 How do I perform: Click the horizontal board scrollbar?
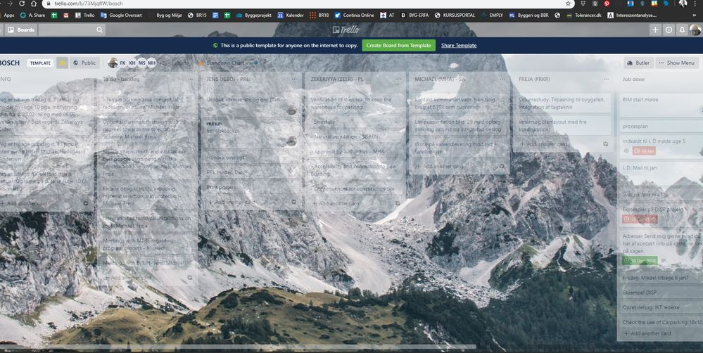click(238, 347)
